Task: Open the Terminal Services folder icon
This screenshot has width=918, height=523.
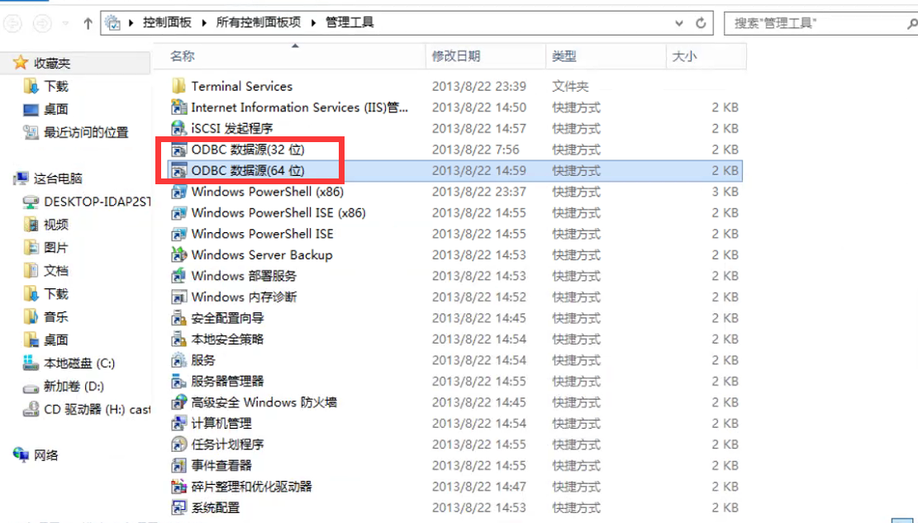Action: [178, 86]
